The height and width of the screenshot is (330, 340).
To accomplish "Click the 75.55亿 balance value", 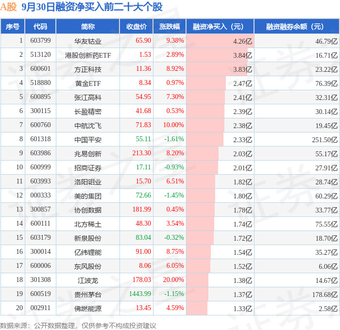I will [x=326, y=224].
